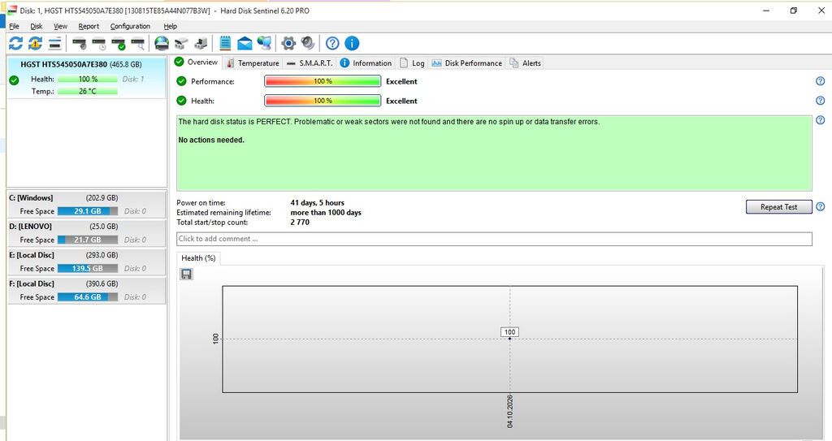Select the C: [Windows] partition
This screenshot has height=441, width=832.
pos(86,204)
